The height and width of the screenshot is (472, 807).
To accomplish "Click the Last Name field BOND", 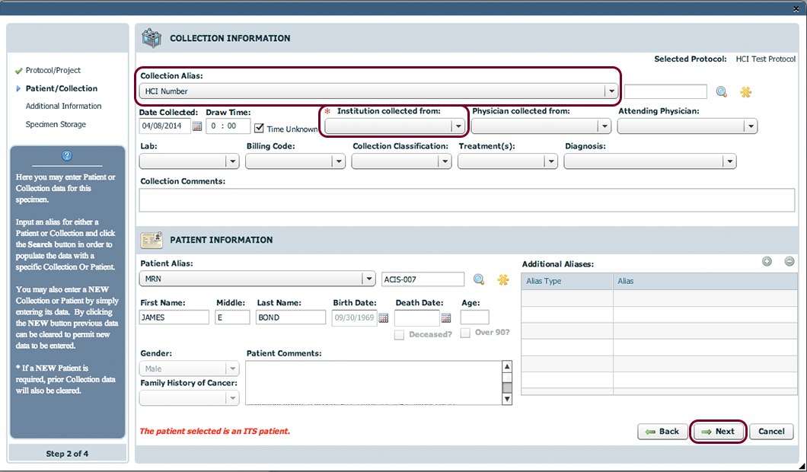I will click(291, 317).
